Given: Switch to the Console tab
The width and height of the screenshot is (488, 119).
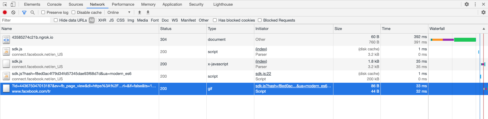Looking at the screenshot, I should [x=54, y=4].
